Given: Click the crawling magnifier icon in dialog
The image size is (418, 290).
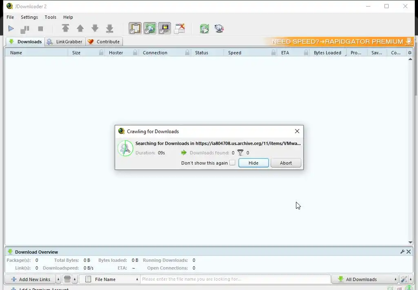Looking at the screenshot, I should click(x=125, y=148).
